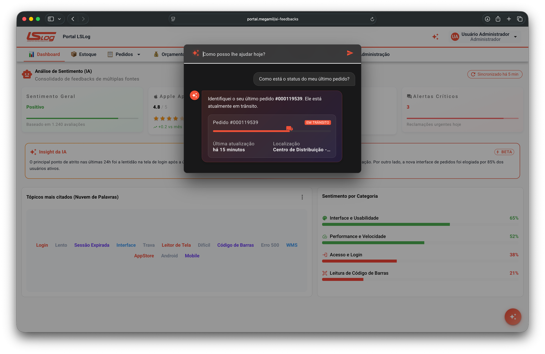The image size is (545, 354).
Task: Click the login arrow icon next to Acesso e Login
Action: pyautogui.click(x=324, y=255)
